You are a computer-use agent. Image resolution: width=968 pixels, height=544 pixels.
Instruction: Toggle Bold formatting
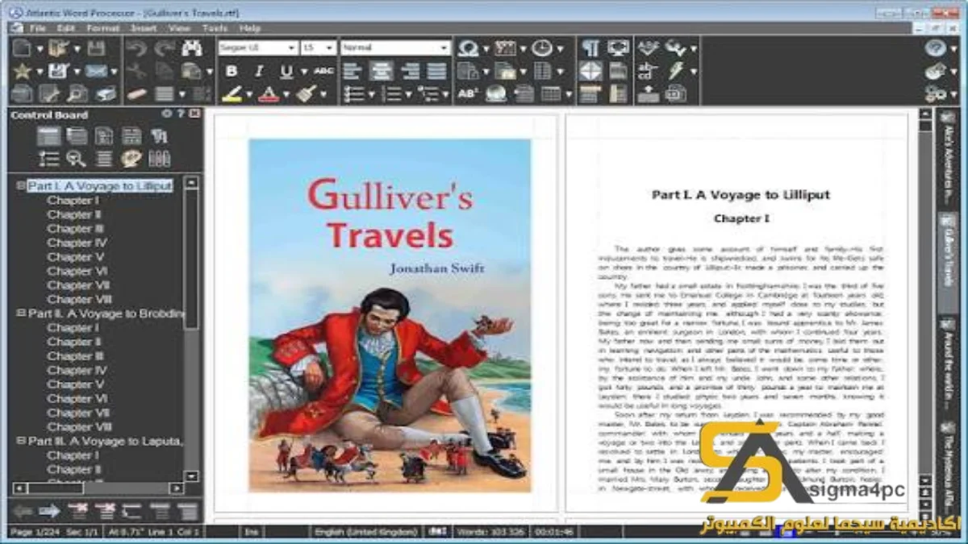click(x=232, y=71)
